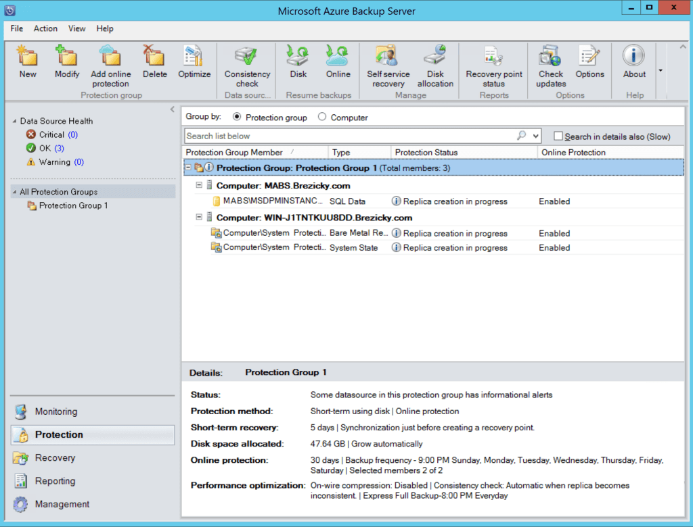Open the View menu
The width and height of the screenshot is (693, 527).
coord(77,28)
